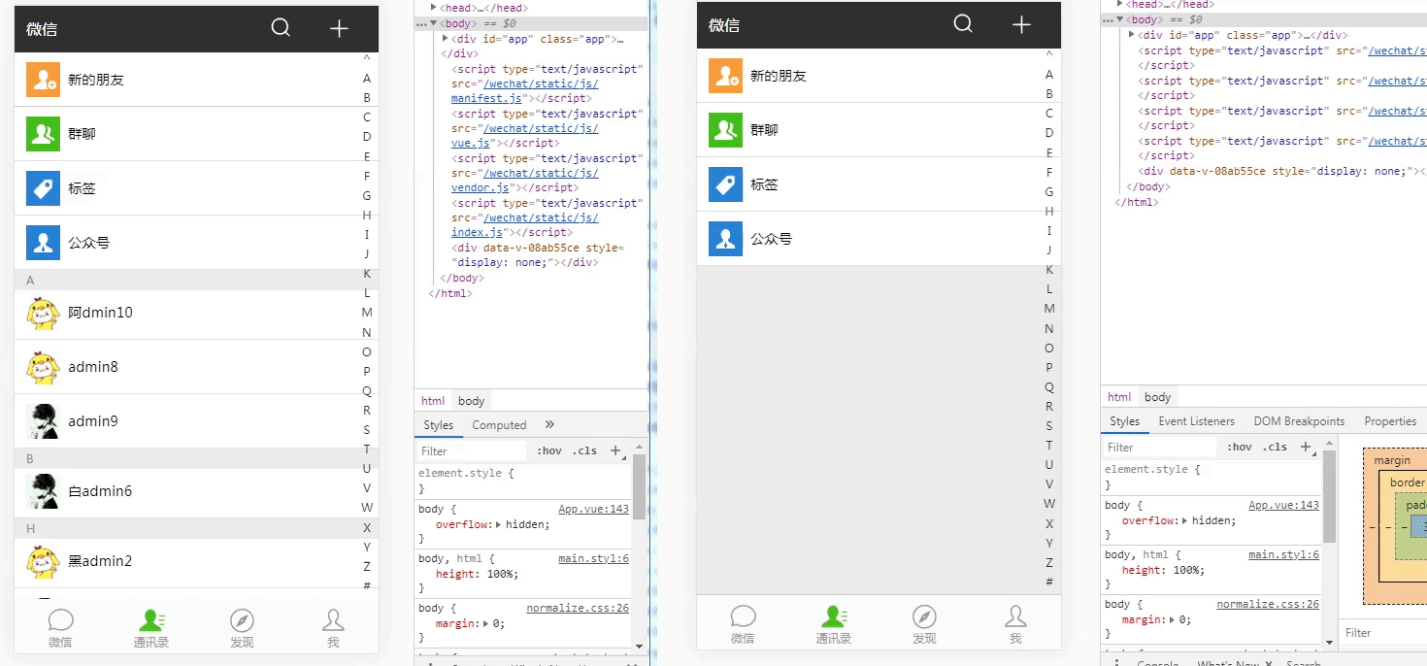Jump to letter Z in right phone index
The height and width of the screenshot is (666, 1427).
[x=1049, y=562]
